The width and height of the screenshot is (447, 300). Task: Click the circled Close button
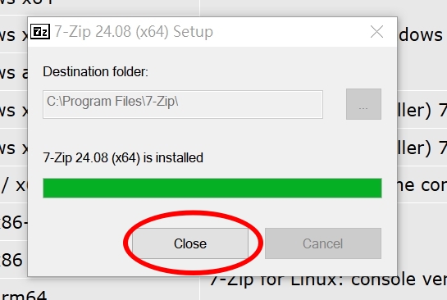tap(190, 243)
